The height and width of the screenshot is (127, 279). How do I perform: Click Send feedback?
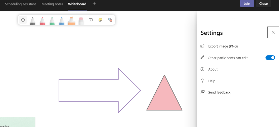tap(219, 92)
